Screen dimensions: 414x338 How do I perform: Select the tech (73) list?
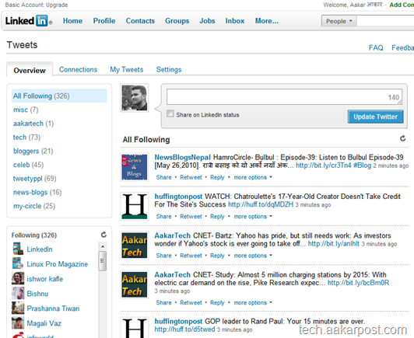pos(26,137)
